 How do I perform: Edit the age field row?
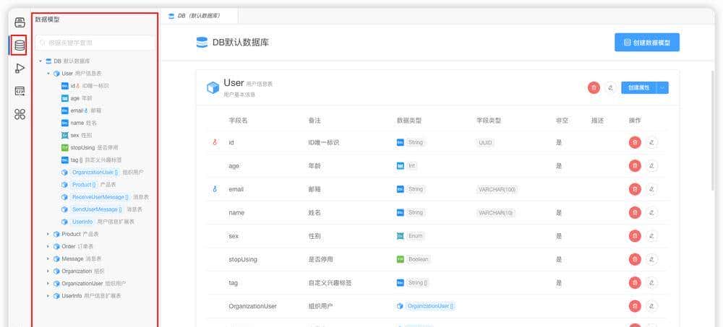point(651,166)
